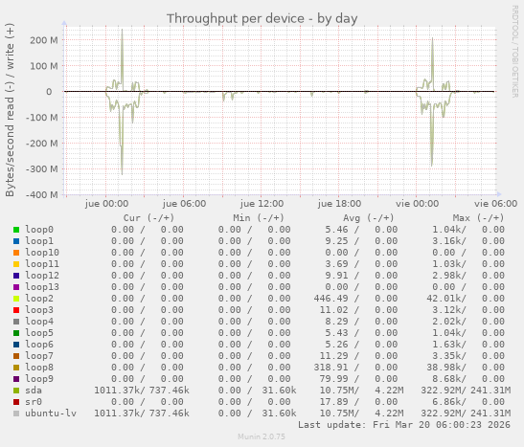Click loop8 max value 38.98k

coord(444,368)
